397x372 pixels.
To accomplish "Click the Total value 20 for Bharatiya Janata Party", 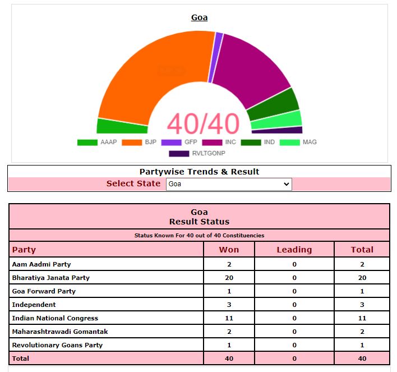I will [362, 278].
